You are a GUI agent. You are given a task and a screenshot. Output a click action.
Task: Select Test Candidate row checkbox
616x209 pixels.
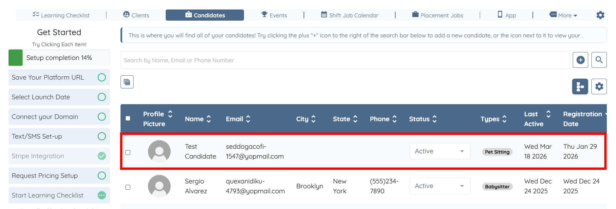point(128,152)
